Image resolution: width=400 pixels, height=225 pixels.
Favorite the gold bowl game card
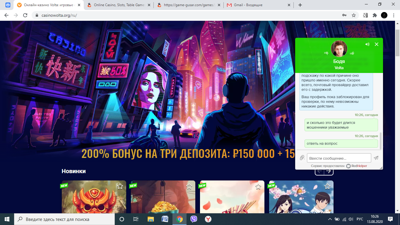click(189, 186)
